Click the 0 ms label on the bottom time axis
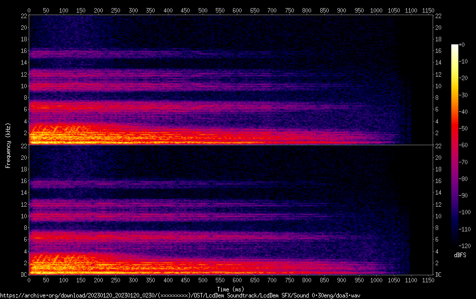The width and height of the screenshot is (476, 299). pyautogui.click(x=29, y=280)
